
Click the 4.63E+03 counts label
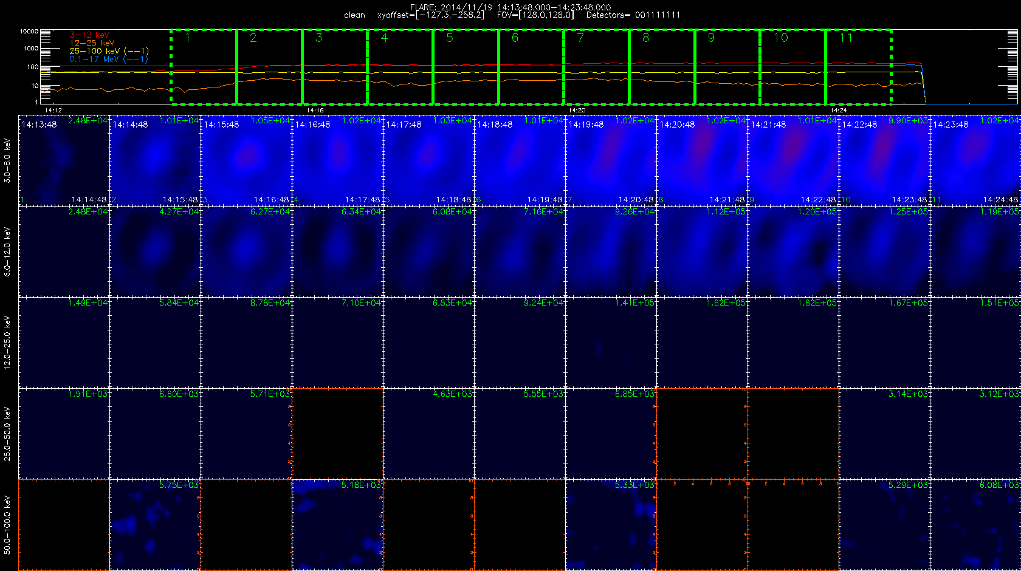tap(452, 394)
